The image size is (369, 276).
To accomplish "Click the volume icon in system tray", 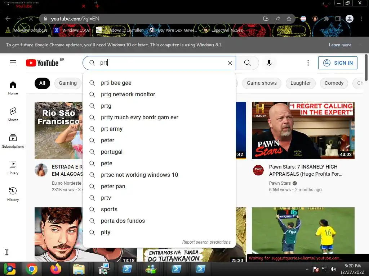I will coord(333,269).
